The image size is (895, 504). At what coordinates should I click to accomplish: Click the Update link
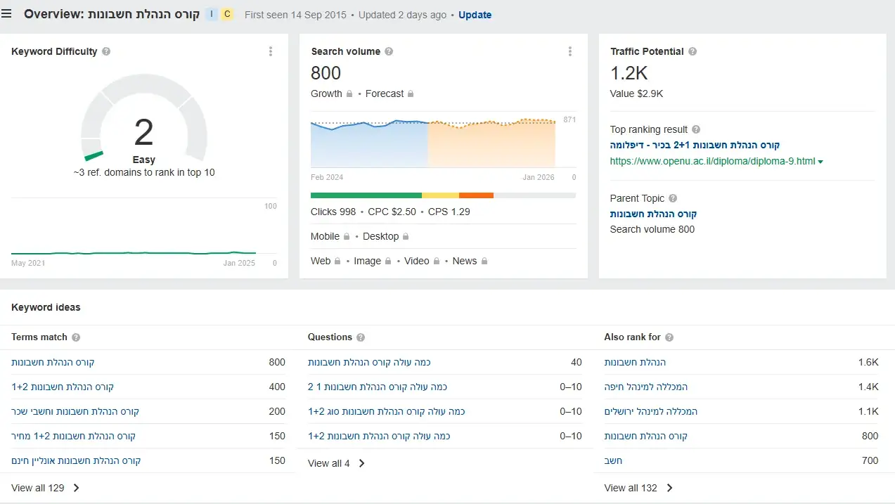coord(475,15)
